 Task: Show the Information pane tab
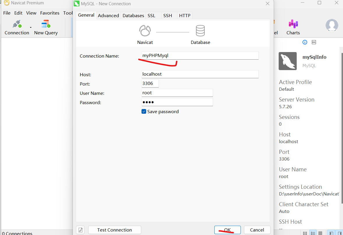click(305, 42)
